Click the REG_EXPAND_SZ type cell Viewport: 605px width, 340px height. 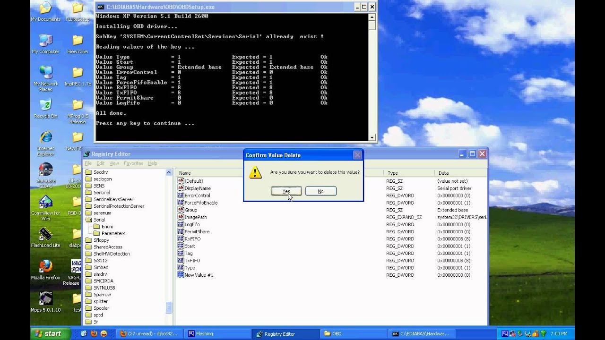coord(403,217)
